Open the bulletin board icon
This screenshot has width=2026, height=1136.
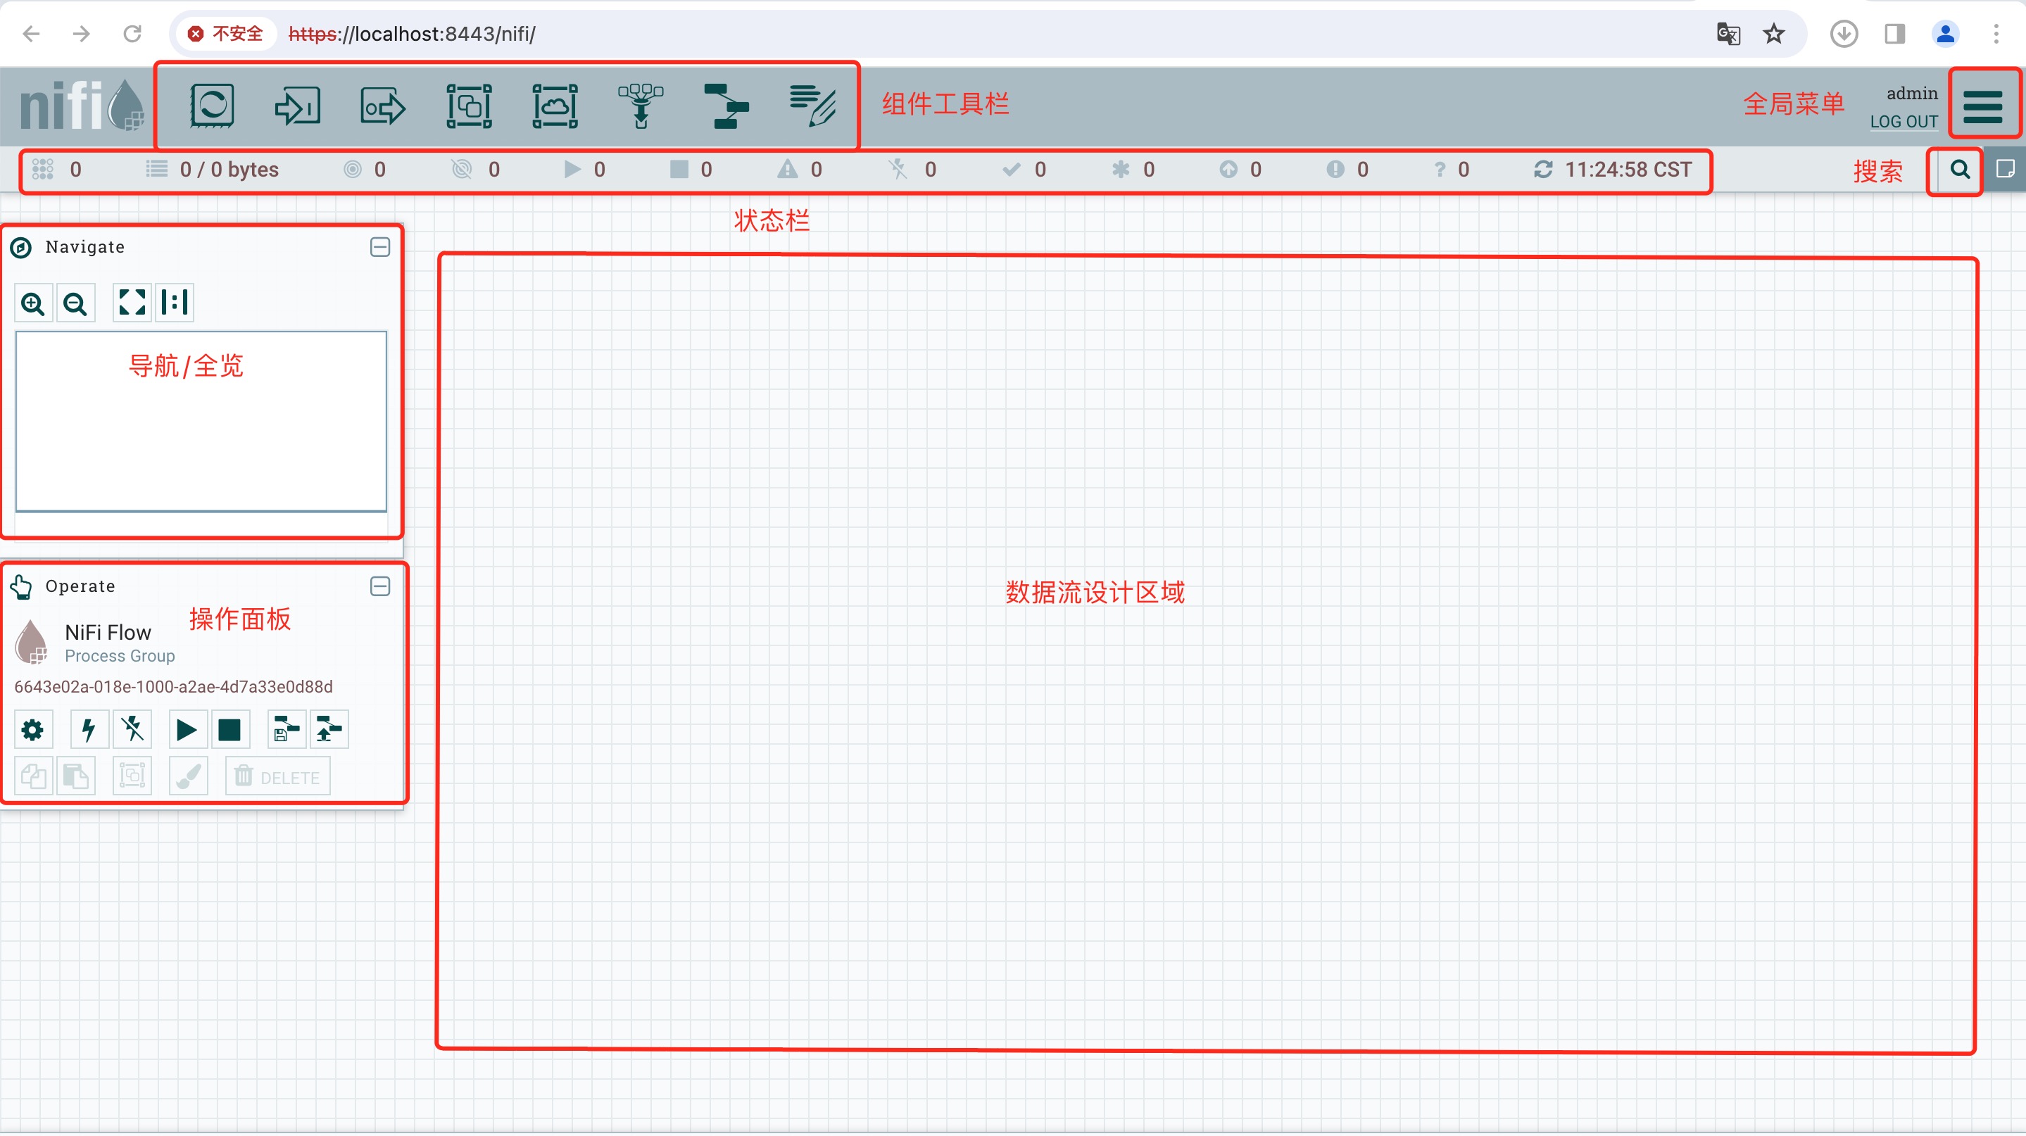(2006, 169)
